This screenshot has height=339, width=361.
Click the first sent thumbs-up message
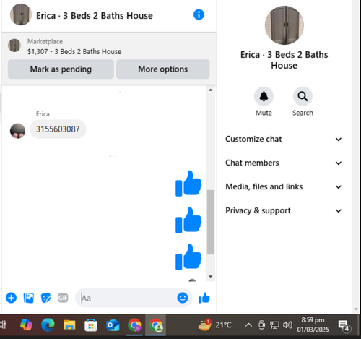tap(188, 184)
